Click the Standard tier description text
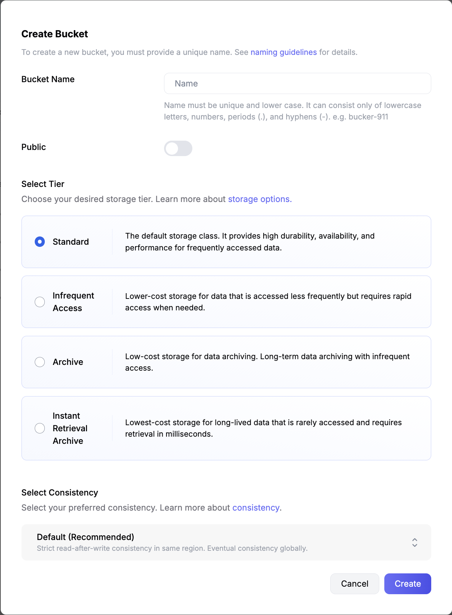452x615 pixels. [250, 242]
